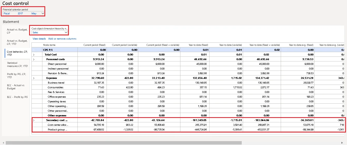Click the -97,409.02 Product group value
The image size is (347, 145).
tap(98, 130)
